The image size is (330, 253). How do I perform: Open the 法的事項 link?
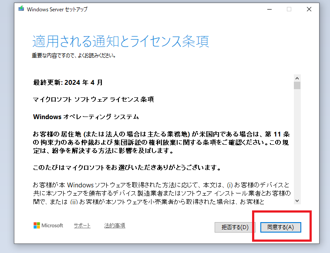click(x=114, y=226)
